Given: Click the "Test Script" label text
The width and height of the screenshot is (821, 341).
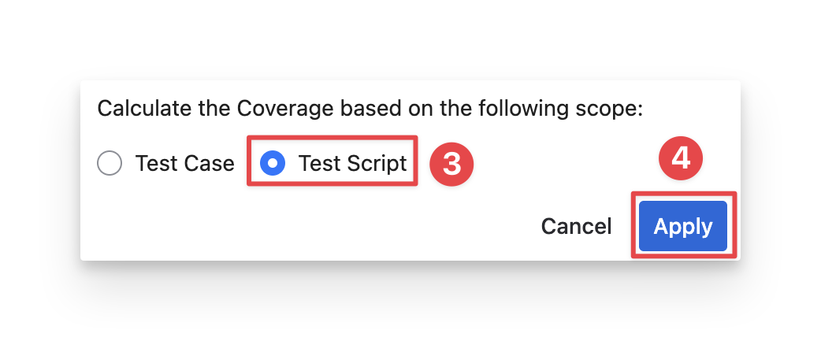Looking at the screenshot, I should pos(352,163).
